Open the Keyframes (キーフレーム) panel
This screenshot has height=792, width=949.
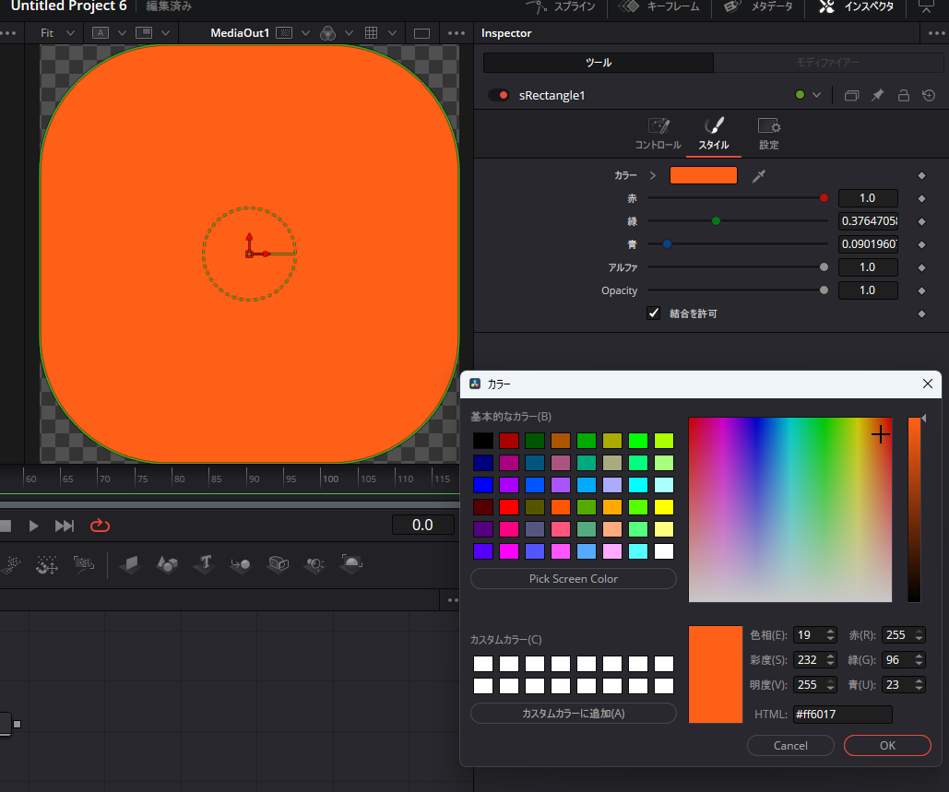point(659,6)
